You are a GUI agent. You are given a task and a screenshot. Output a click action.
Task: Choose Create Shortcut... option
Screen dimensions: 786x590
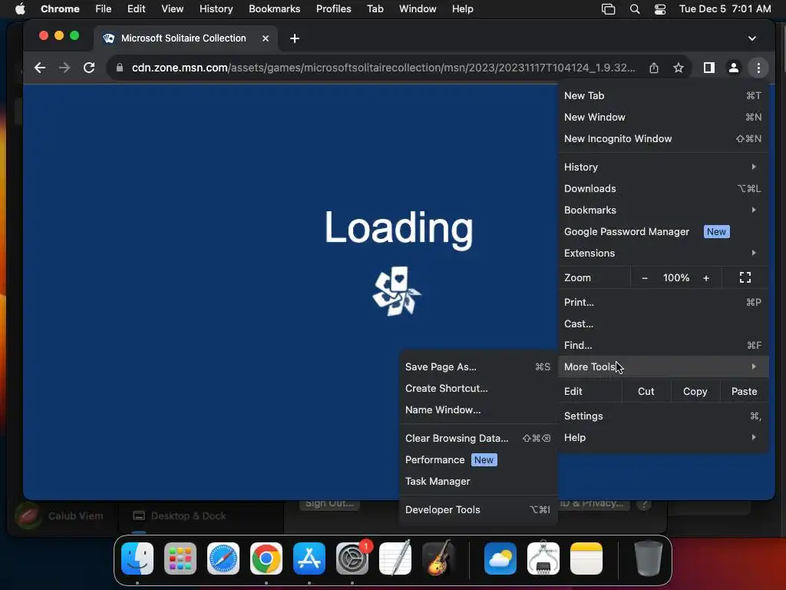pos(477,388)
